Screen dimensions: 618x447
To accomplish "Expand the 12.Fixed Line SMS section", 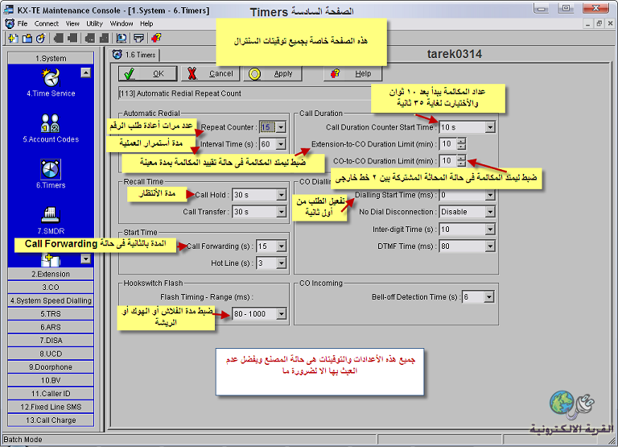I will (x=51, y=408).
